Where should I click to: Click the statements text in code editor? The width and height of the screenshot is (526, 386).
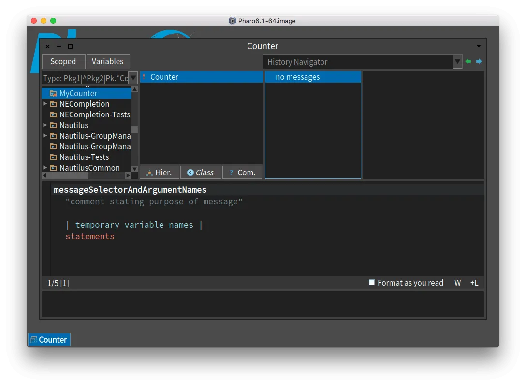point(90,236)
